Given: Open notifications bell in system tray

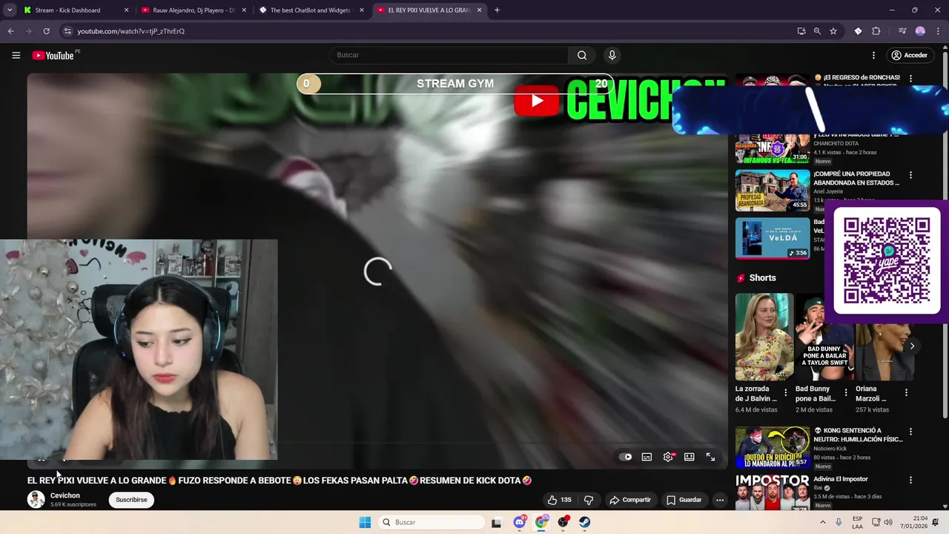Looking at the screenshot, I should point(937,522).
